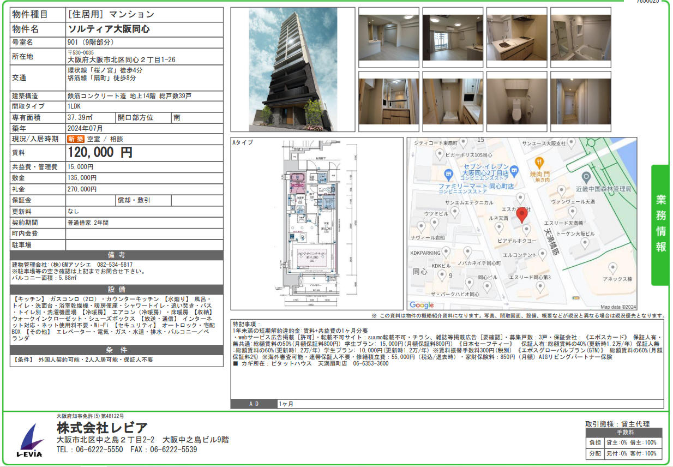The width and height of the screenshot is (673, 467).
Task: Click the 手数料 table header
Action: pyautogui.click(x=624, y=433)
